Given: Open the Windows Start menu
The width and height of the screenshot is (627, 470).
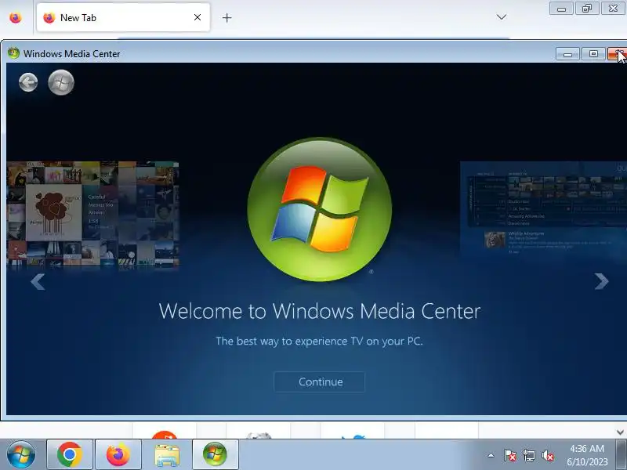Looking at the screenshot, I should tap(21, 454).
